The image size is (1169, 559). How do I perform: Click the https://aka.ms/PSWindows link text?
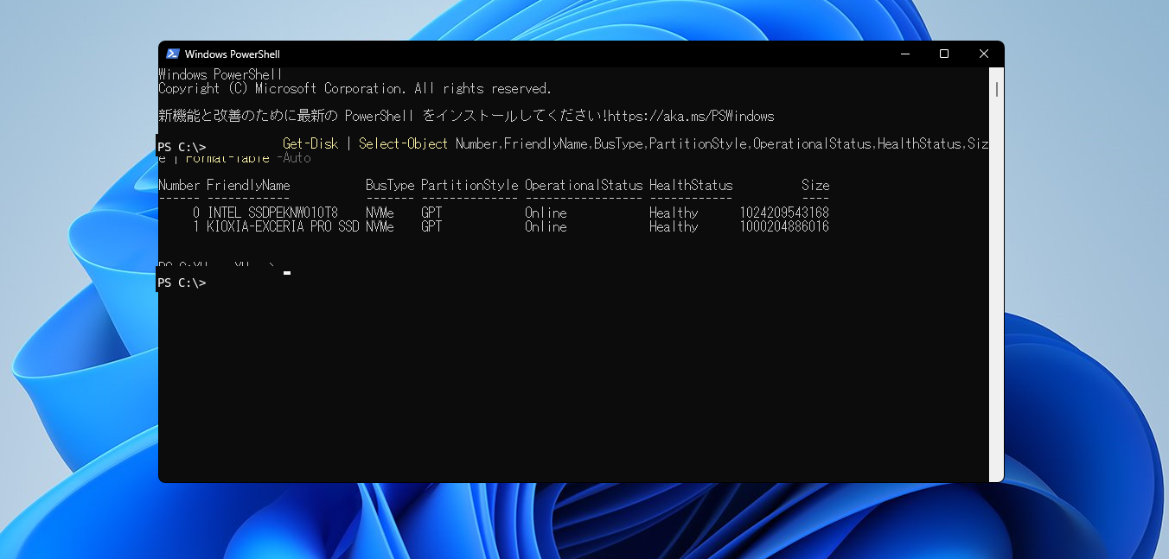[x=691, y=116]
